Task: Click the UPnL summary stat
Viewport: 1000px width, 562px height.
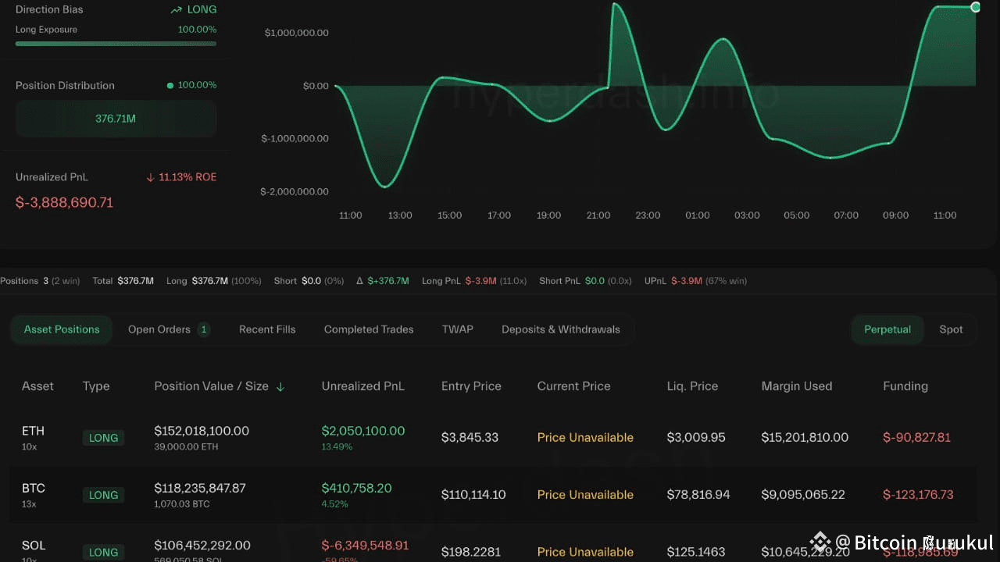Action: click(695, 280)
